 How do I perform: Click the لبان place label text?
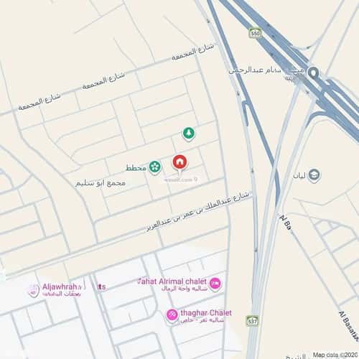[299, 176]
